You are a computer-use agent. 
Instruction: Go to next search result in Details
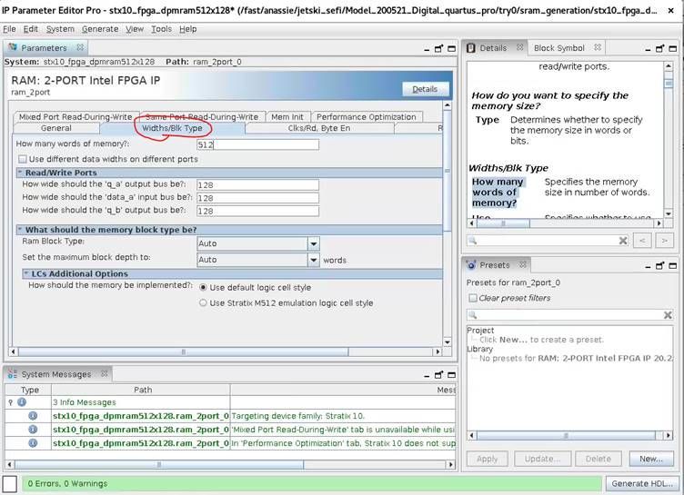pos(665,241)
